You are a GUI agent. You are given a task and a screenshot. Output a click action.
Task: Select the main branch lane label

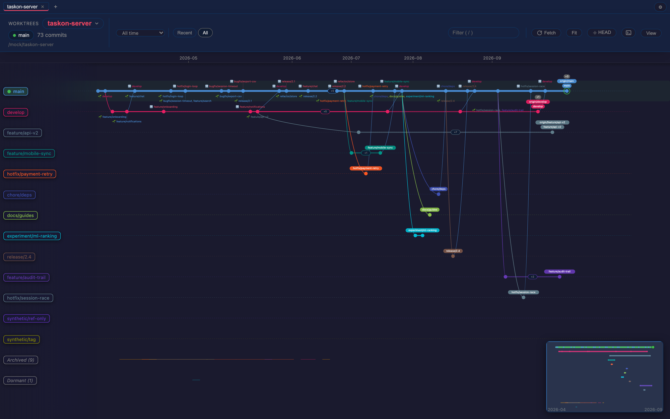pyautogui.click(x=16, y=92)
